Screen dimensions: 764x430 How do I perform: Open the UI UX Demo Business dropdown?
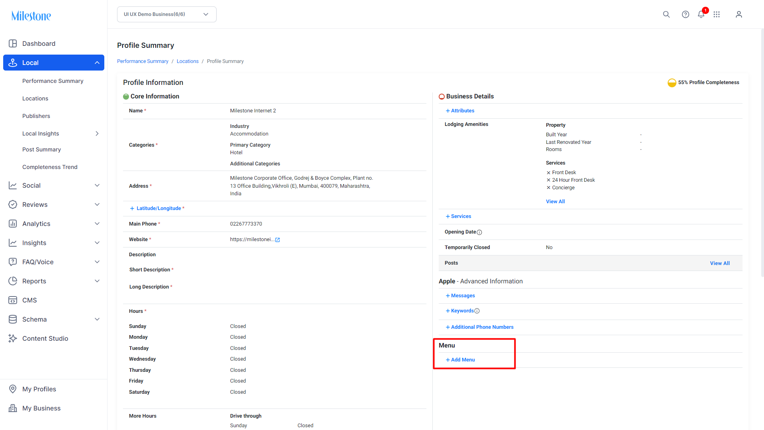point(167,14)
